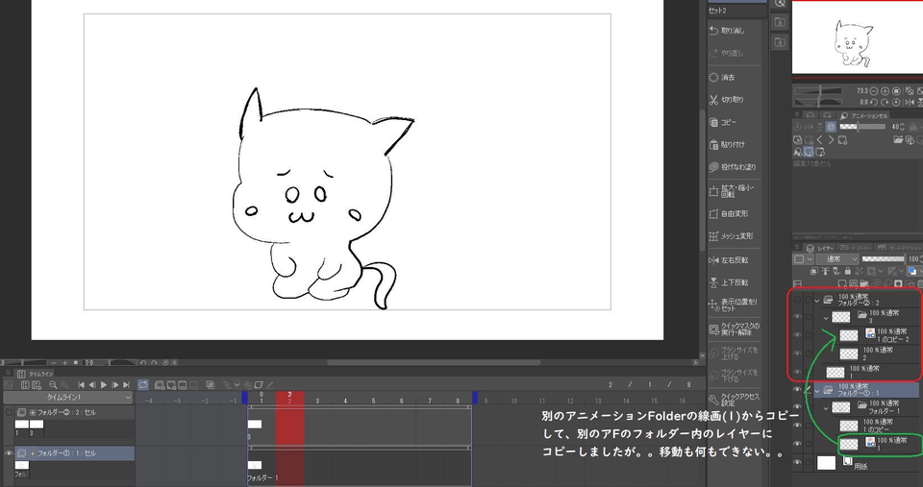Rotate the canvas right in Navigator

(x=886, y=103)
